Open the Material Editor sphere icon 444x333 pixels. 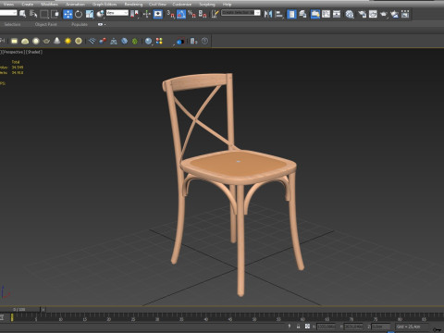350,14
